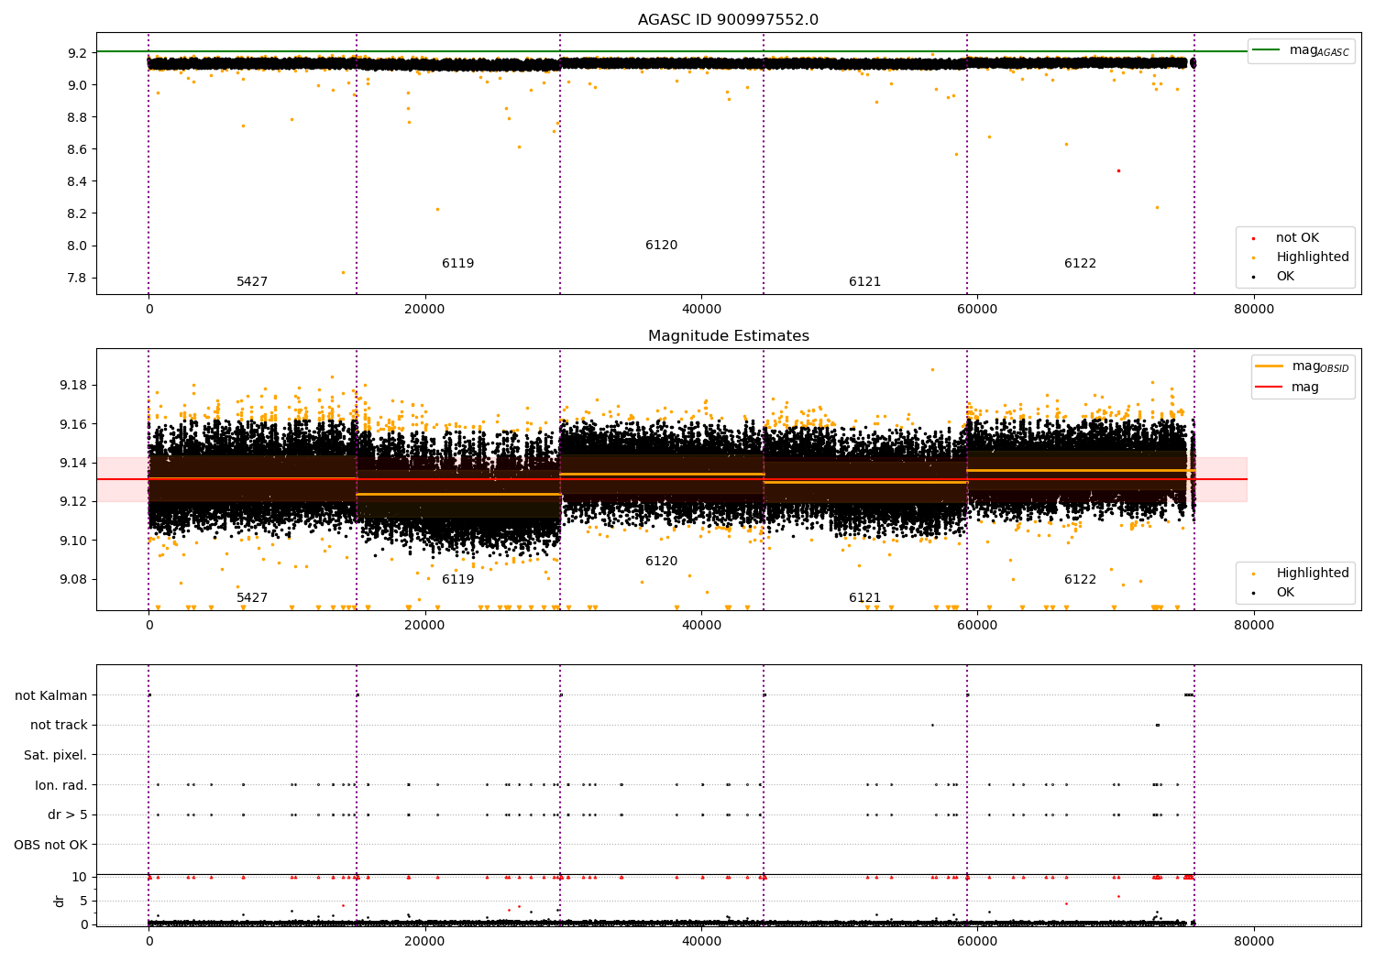Click the 'Sat. pixel.' row label
The image size is (1375, 962).
tap(56, 755)
